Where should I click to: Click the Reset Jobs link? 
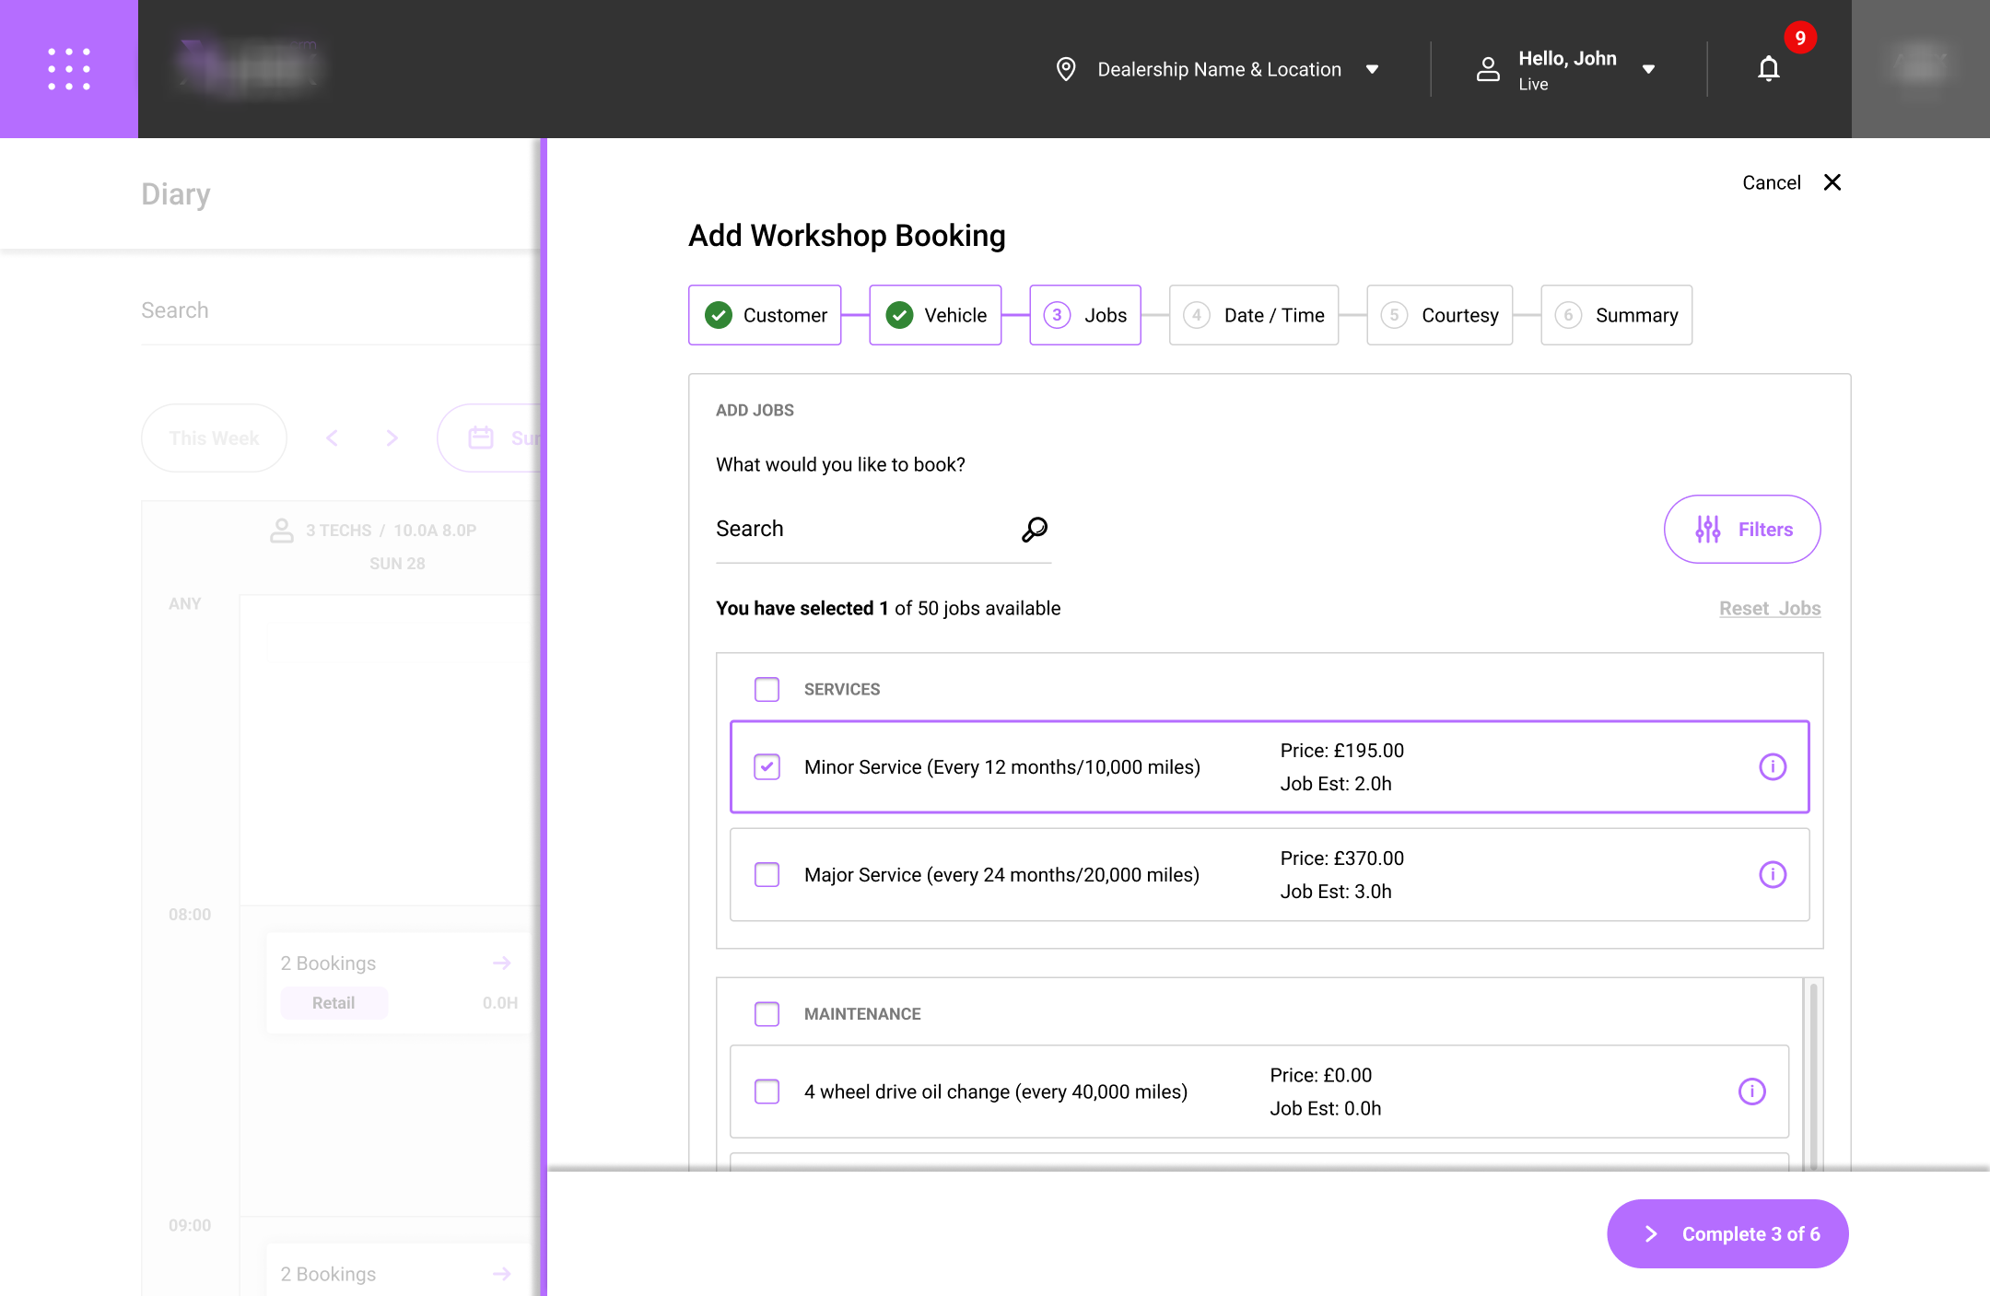pos(1769,608)
